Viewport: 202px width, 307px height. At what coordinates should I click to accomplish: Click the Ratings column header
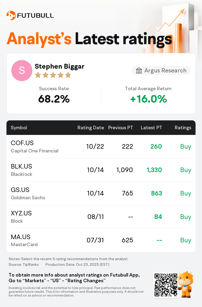point(183,128)
